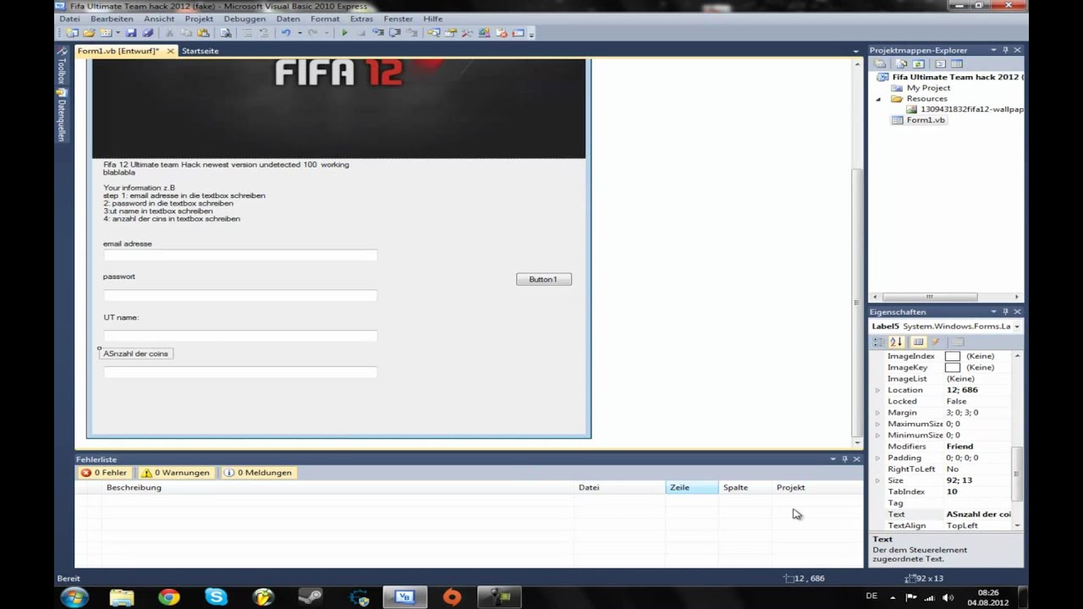Switch to the Startseite tab
Viewport: 1083px width, 609px height.
[x=200, y=51]
